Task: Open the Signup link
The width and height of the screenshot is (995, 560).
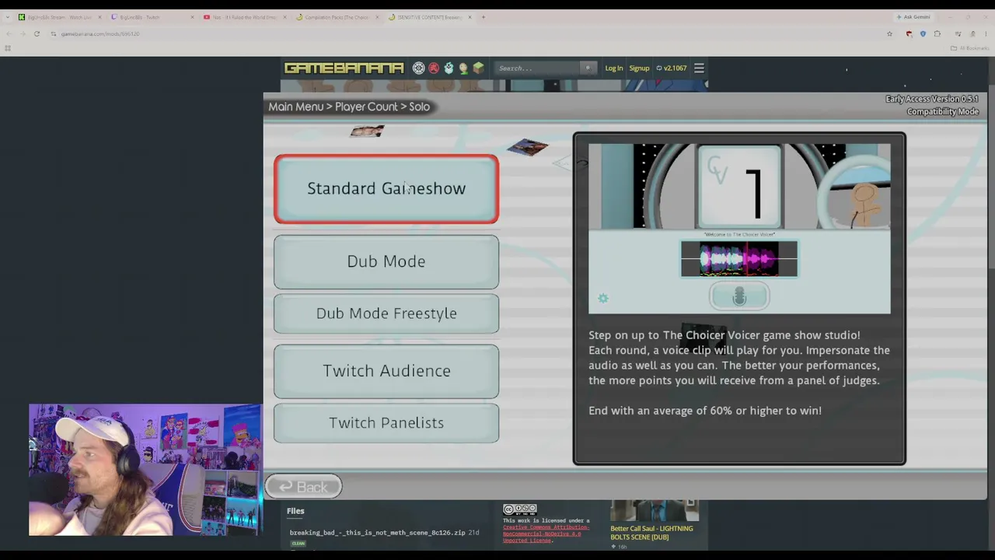Action: pos(639,68)
